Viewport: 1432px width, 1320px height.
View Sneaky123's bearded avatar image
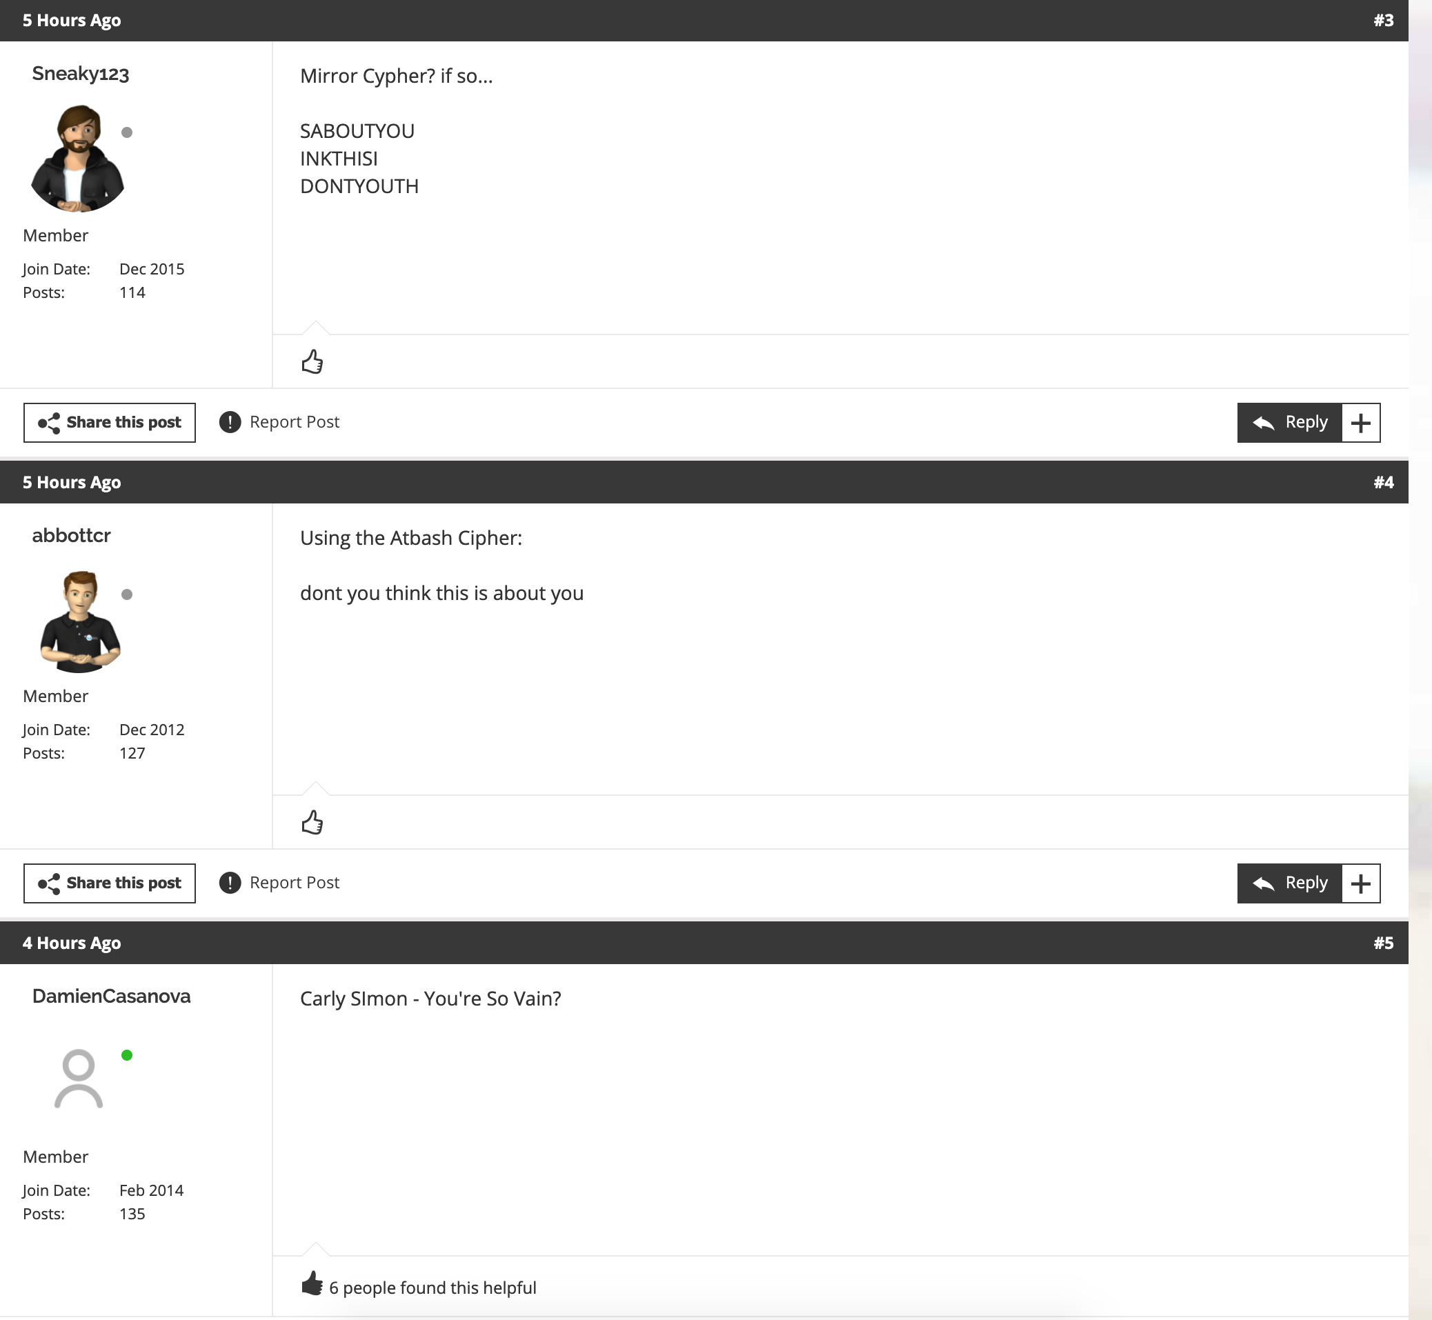(78, 159)
